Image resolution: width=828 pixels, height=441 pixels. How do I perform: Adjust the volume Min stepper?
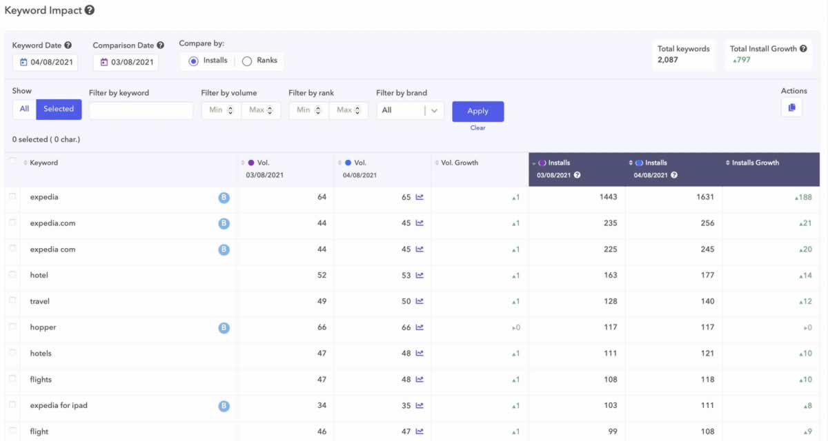point(230,110)
